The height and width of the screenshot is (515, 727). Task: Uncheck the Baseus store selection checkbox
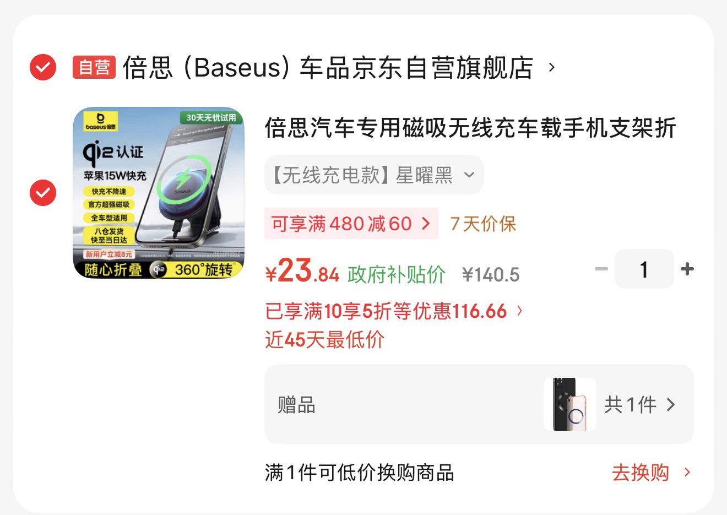click(43, 67)
